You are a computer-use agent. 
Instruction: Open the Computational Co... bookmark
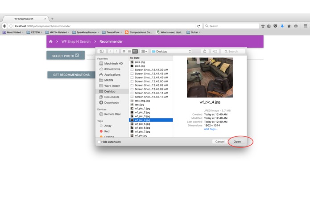point(138,32)
